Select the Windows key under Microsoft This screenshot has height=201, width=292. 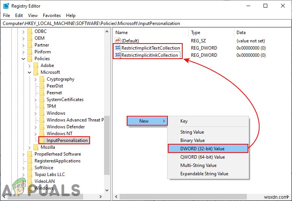pos(56,113)
